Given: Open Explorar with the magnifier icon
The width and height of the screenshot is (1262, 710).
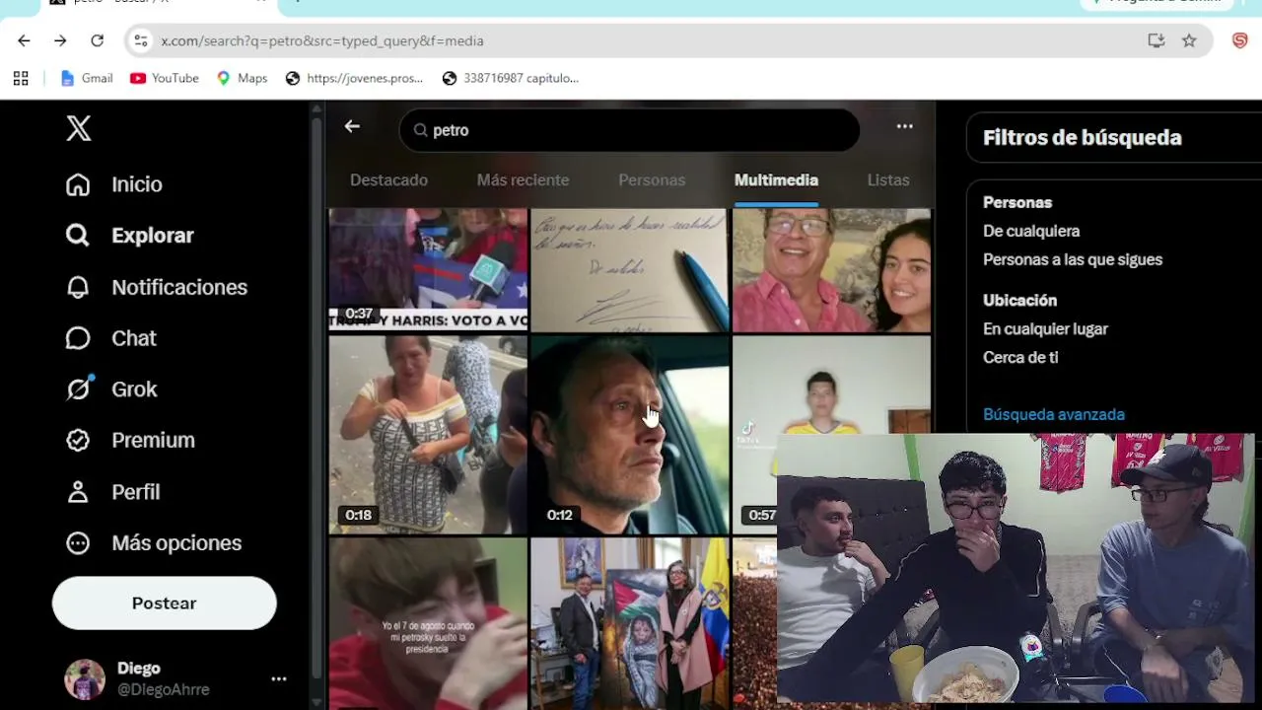Looking at the screenshot, I should pyautogui.click(x=78, y=236).
